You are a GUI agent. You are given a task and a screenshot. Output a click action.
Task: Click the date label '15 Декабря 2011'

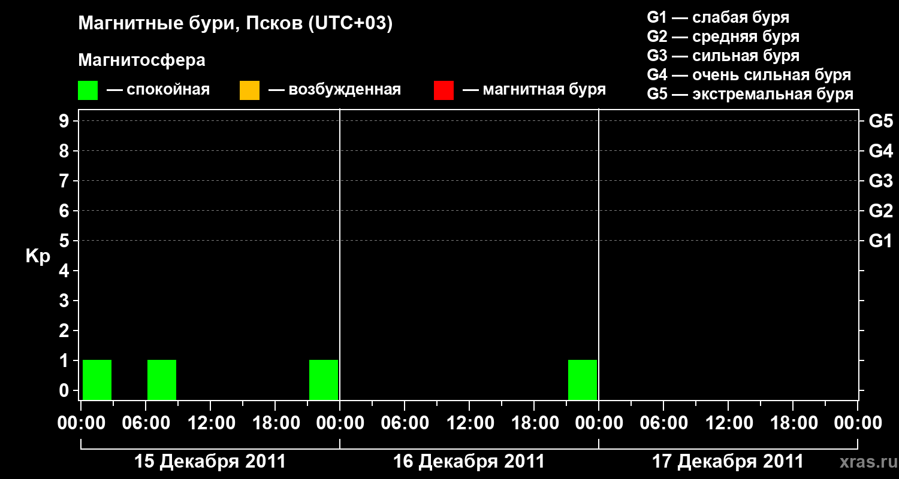(210, 462)
